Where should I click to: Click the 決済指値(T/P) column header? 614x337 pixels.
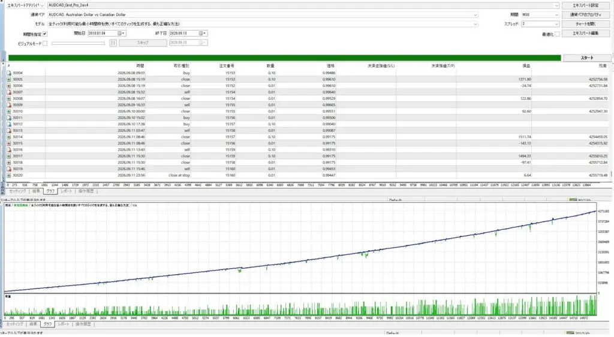443,66
